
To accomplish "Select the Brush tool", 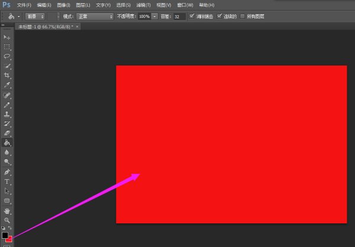I will click(7, 105).
